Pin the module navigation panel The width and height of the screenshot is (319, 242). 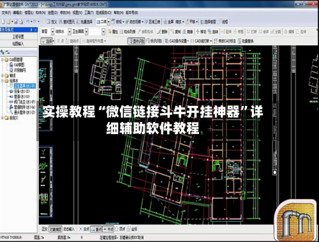coord(31,29)
